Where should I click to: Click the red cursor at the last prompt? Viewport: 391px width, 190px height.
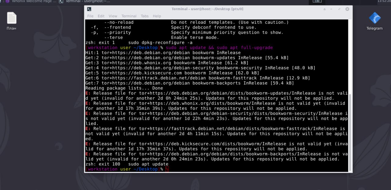[x=167, y=169]
